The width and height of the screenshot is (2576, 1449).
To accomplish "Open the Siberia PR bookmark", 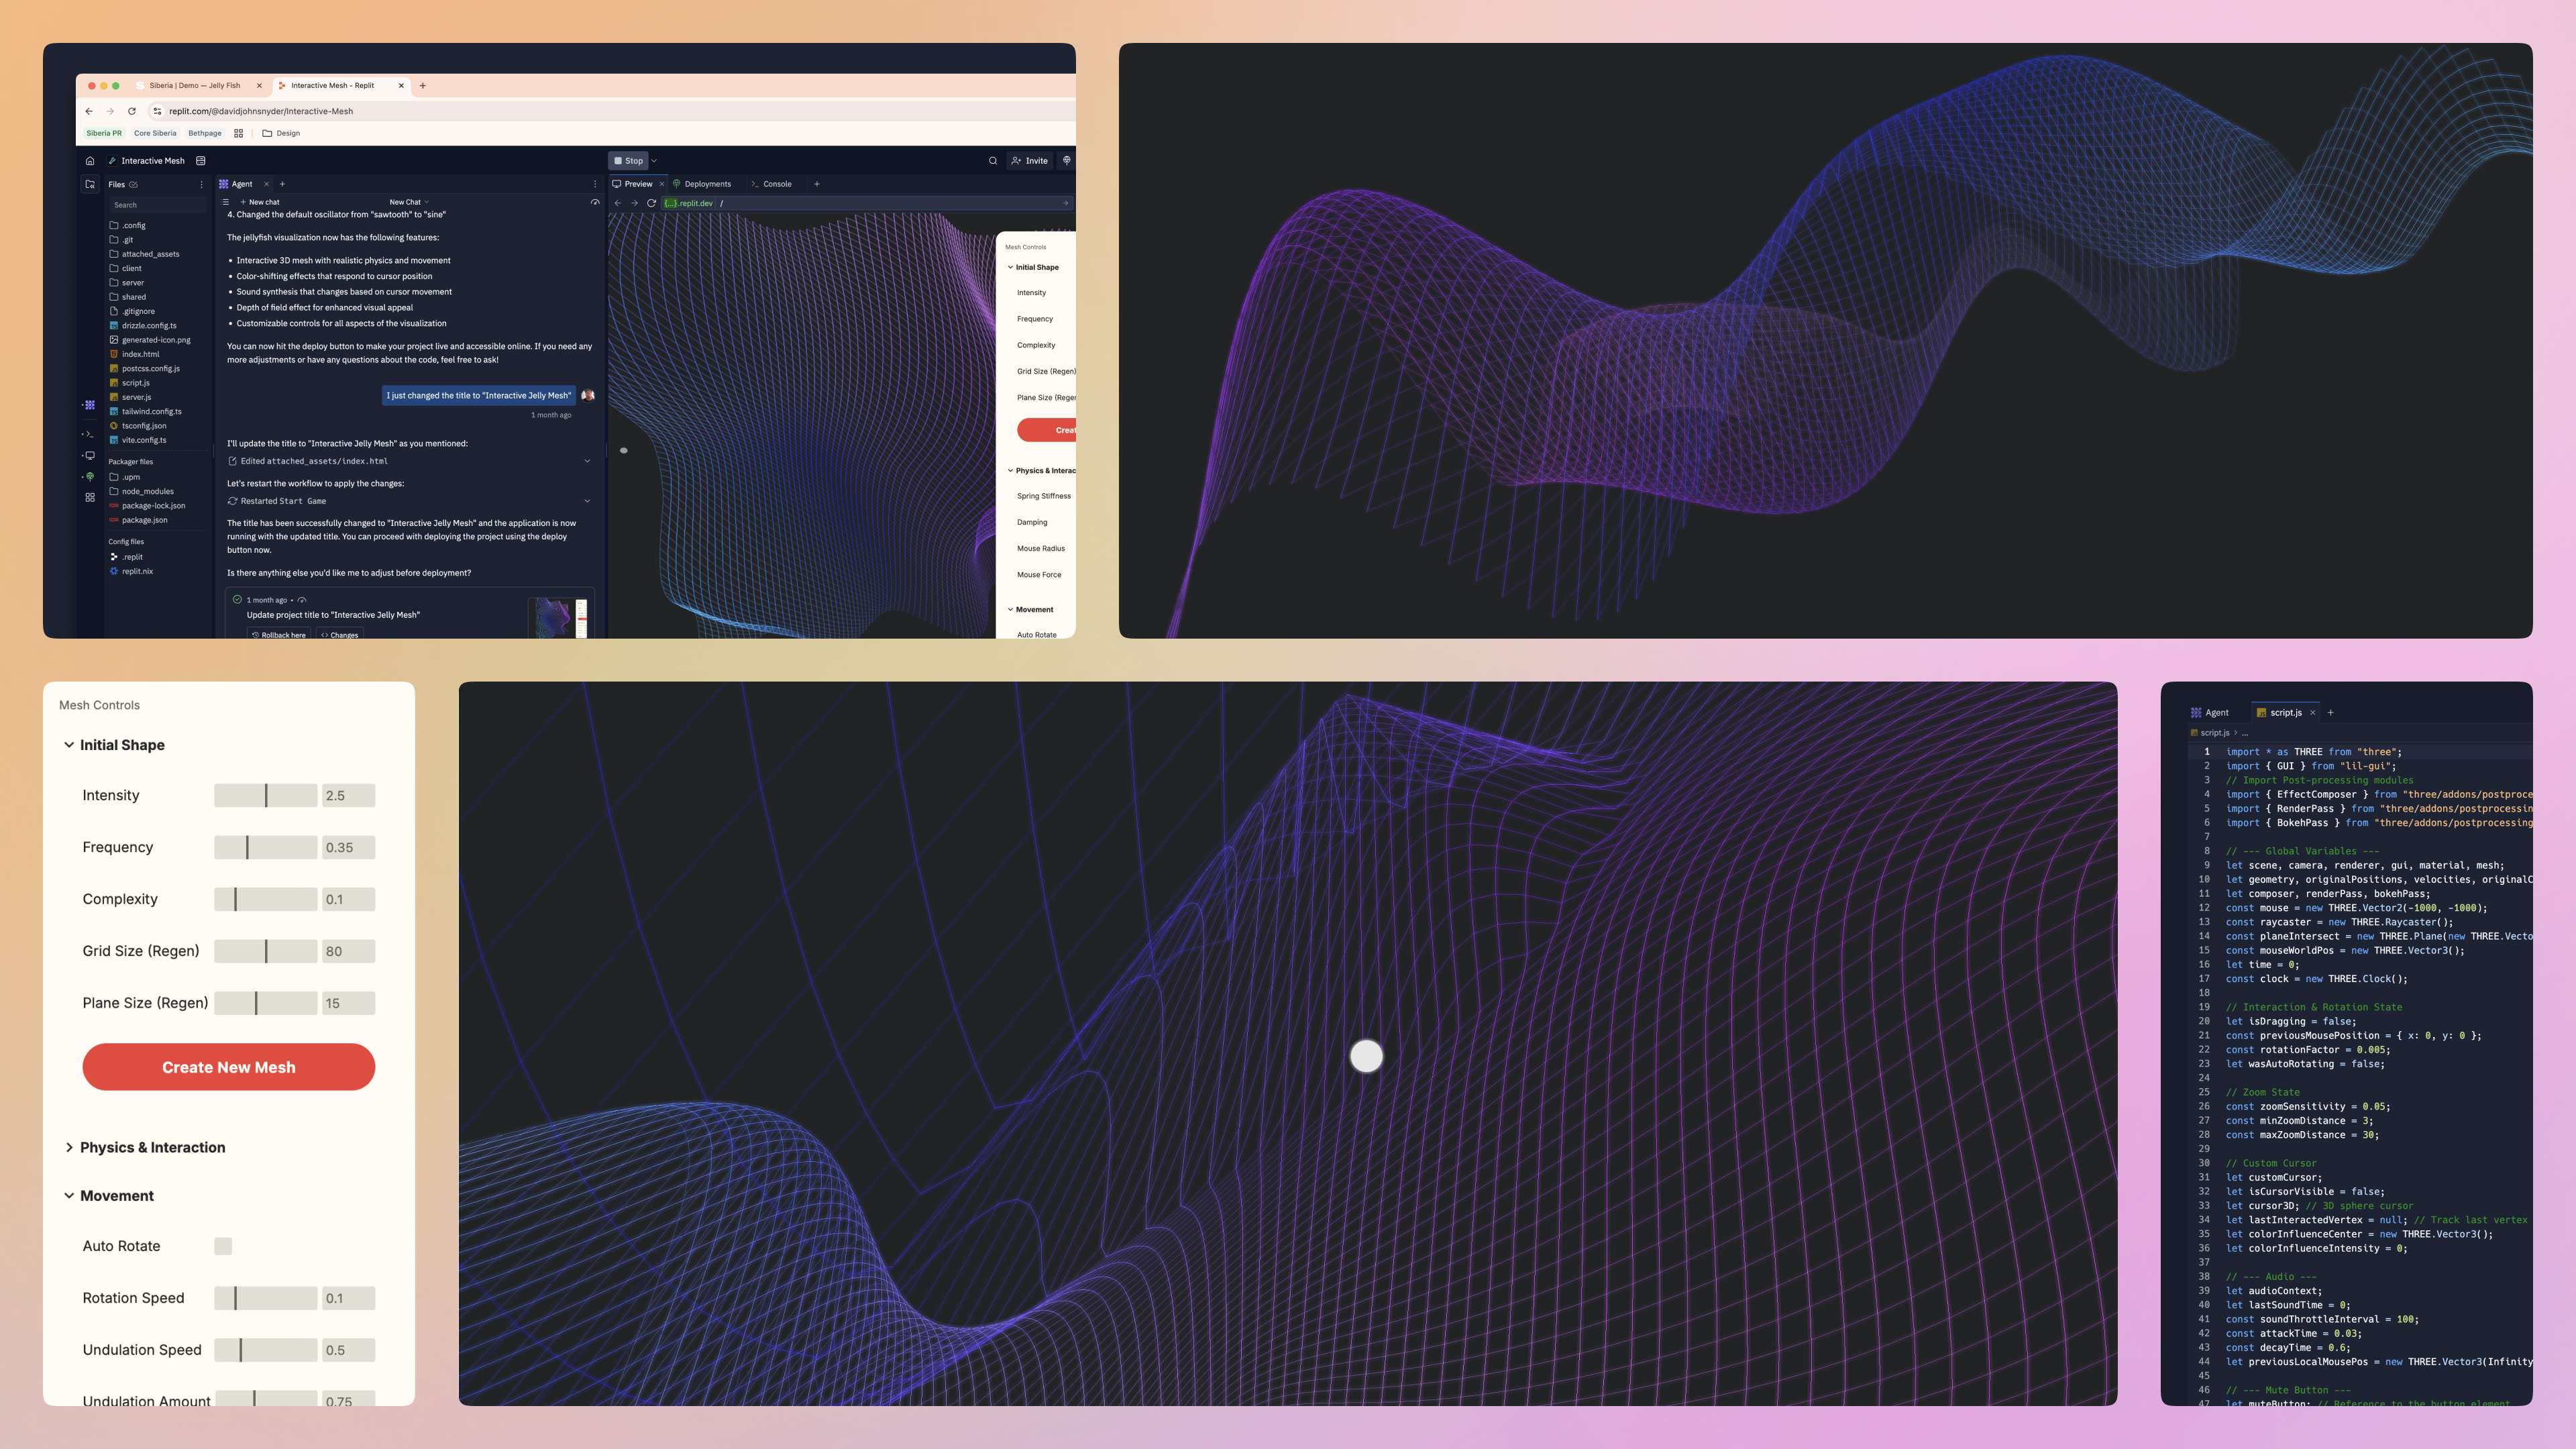I will point(104,133).
